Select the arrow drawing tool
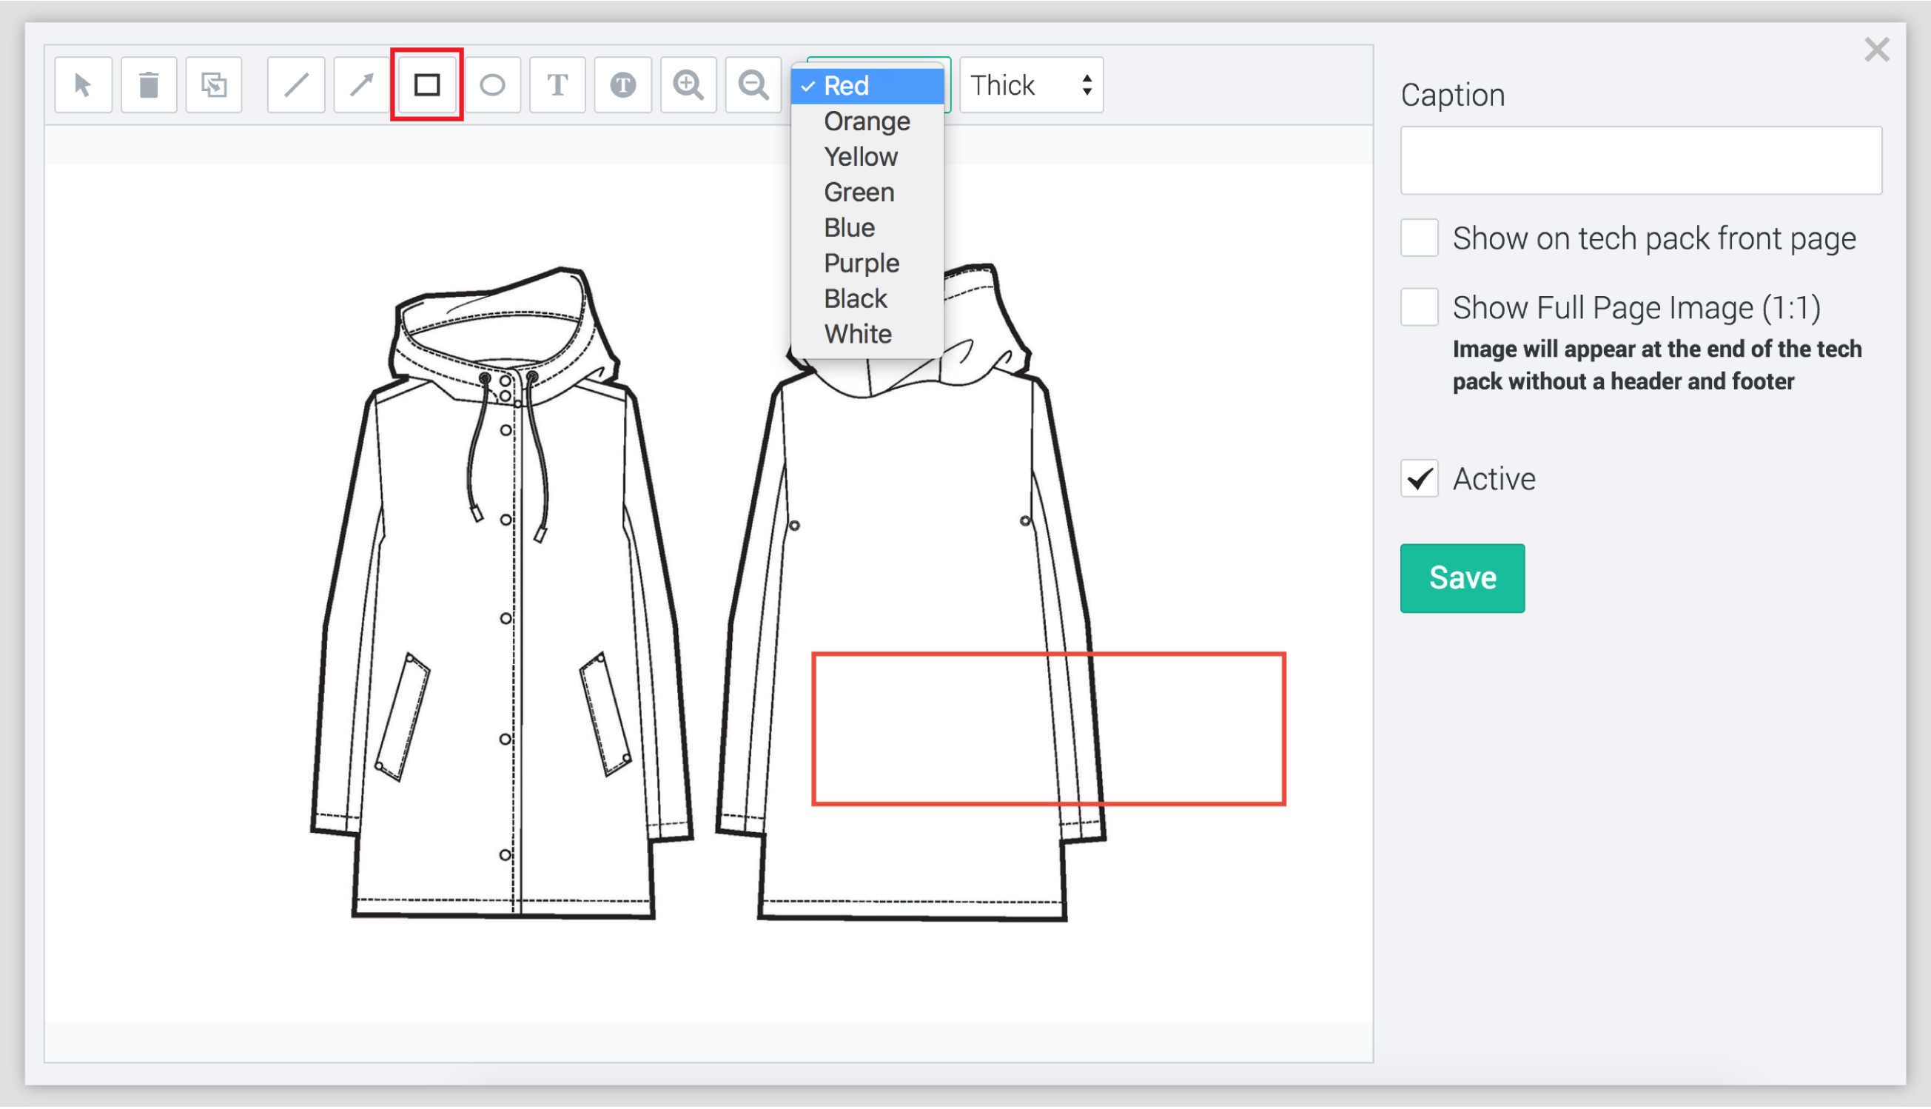Screen dimensions: 1931x1109 [x=362, y=84]
